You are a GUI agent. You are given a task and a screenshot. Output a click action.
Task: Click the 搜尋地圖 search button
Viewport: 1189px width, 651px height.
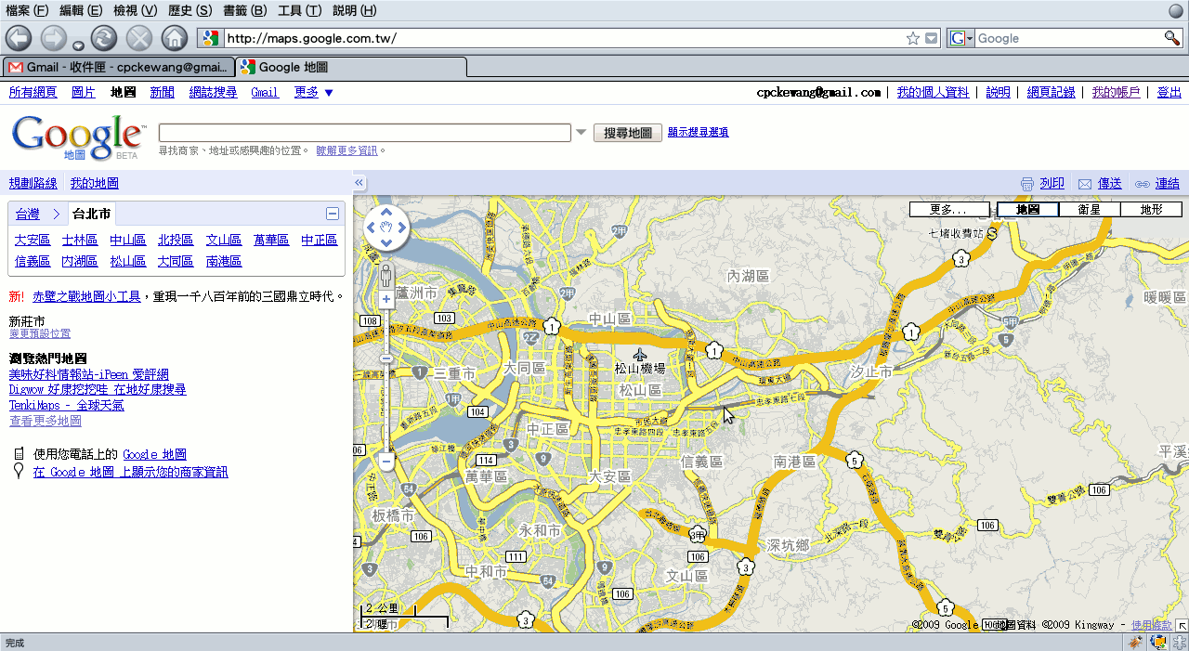coord(628,133)
